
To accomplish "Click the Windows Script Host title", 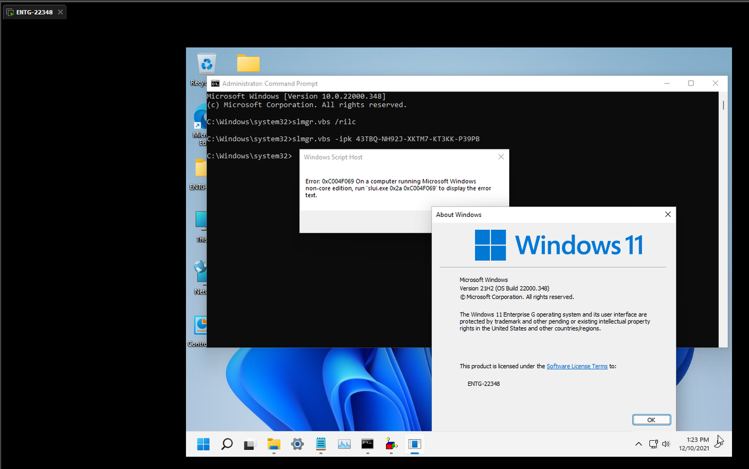I will pyautogui.click(x=333, y=157).
